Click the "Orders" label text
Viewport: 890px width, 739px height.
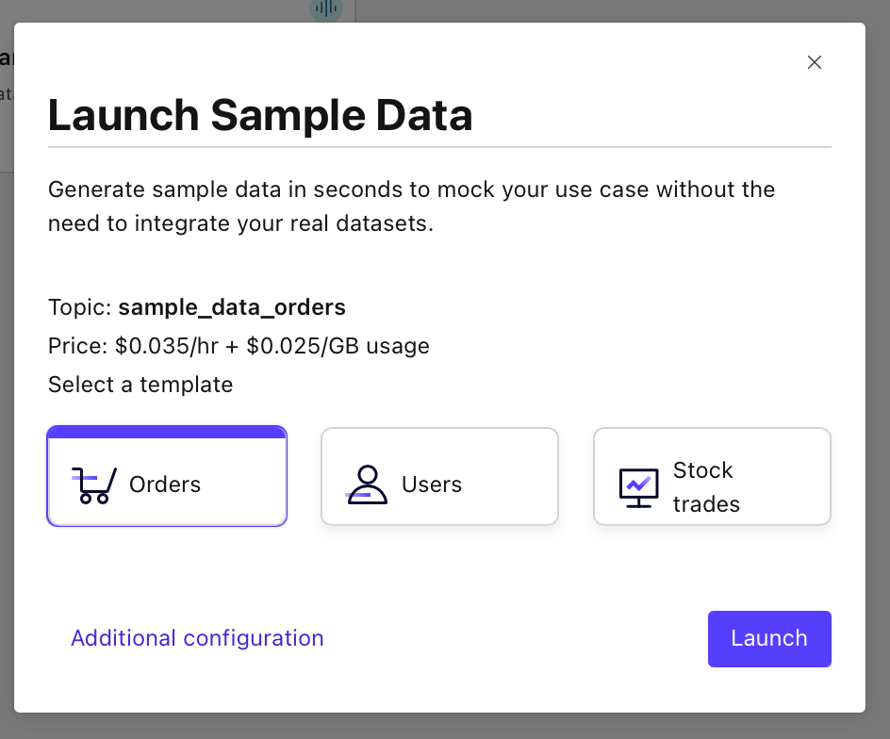[165, 484]
